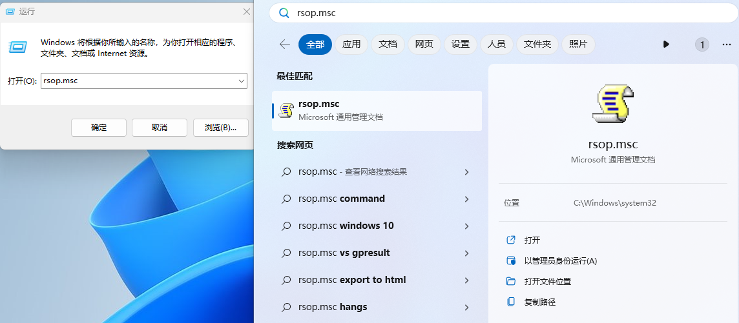Image resolution: width=739 pixels, height=323 pixels.
Task: Switch to the 设置 filter tab
Action: click(x=461, y=44)
